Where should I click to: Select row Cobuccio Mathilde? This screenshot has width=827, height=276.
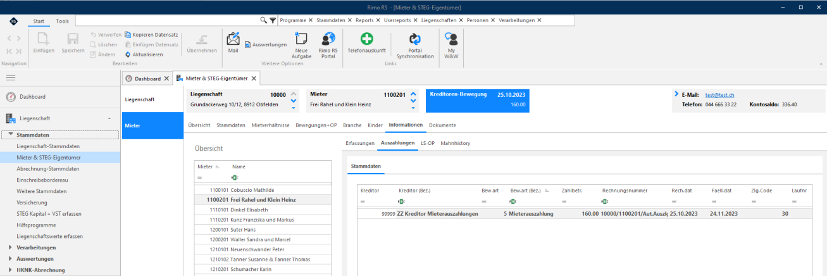point(263,189)
